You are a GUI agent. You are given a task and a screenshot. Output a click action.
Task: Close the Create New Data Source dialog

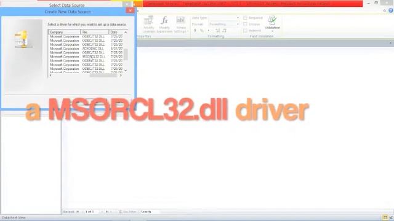(130, 10)
